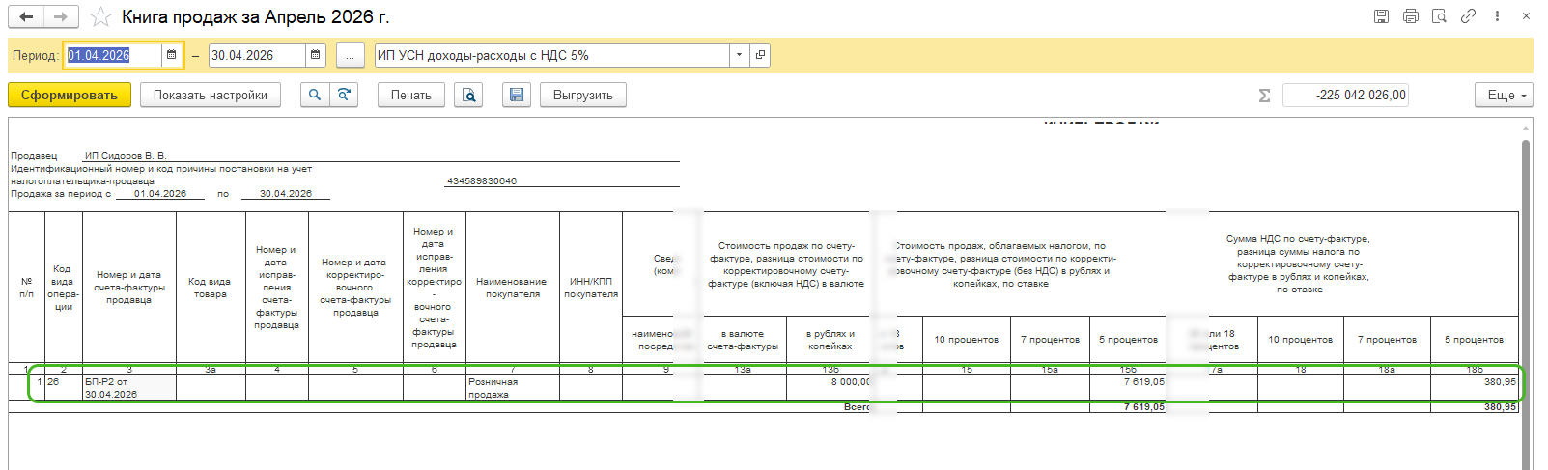This screenshot has height=470, width=1548.
Task: Click the preview icon in the title bar
Action: (1439, 16)
